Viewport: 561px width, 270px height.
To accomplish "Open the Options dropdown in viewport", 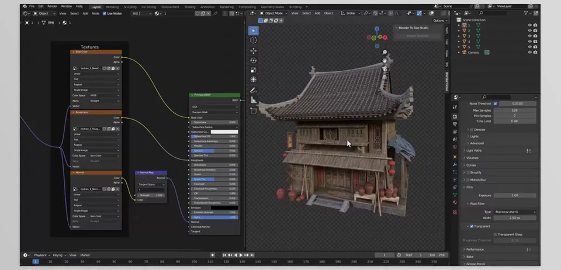I will 439,20.
